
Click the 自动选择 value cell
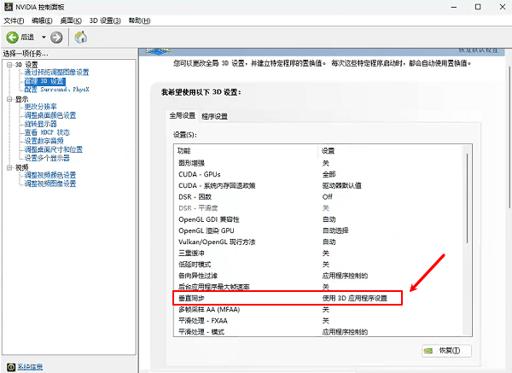(335, 230)
